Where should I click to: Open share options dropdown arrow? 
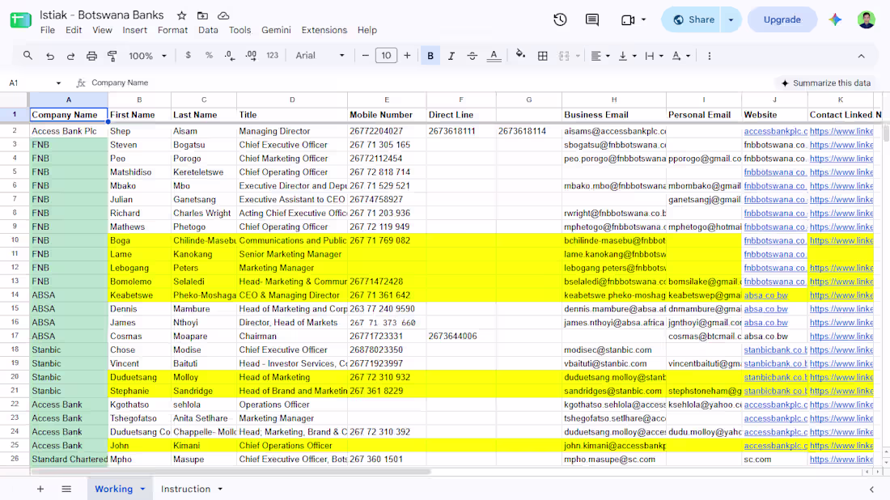point(731,19)
